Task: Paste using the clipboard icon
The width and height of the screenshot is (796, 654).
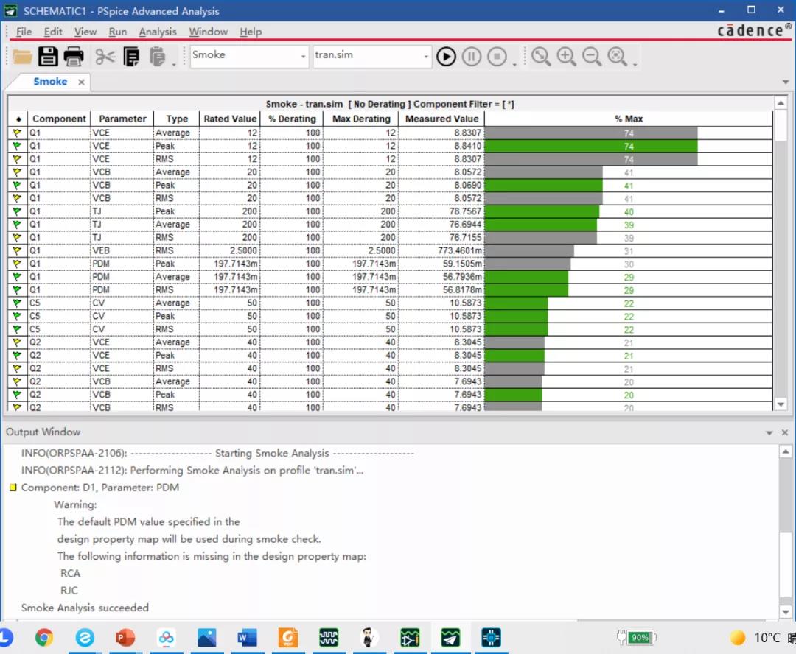Action: pos(158,57)
